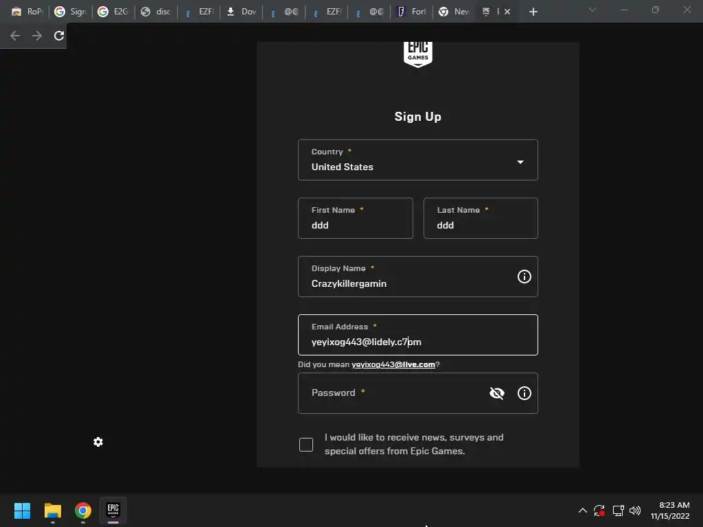The width and height of the screenshot is (703, 527).
Task: Open the Windows Start menu
Action: [x=22, y=511]
